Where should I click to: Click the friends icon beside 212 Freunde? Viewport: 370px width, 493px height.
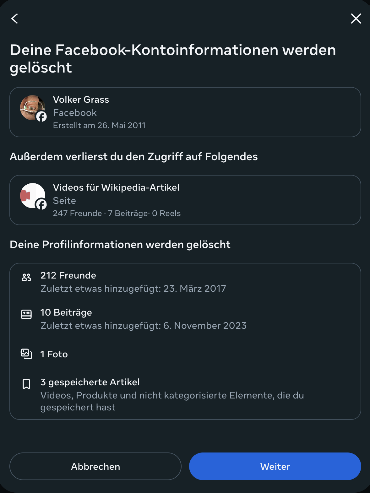point(26,277)
